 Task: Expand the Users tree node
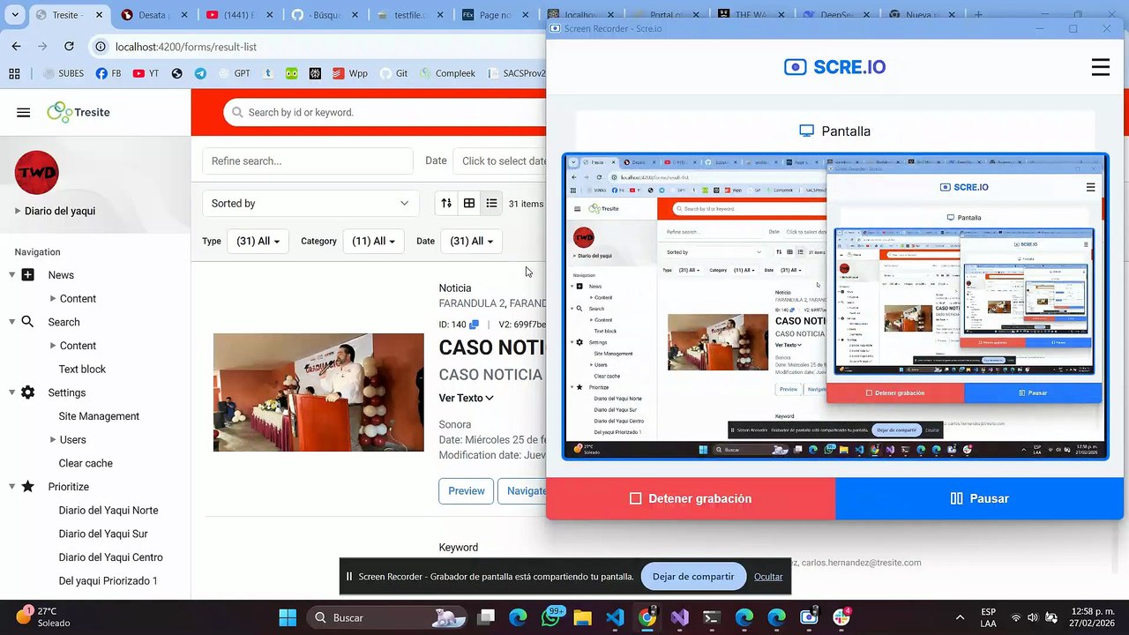[x=53, y=440]
